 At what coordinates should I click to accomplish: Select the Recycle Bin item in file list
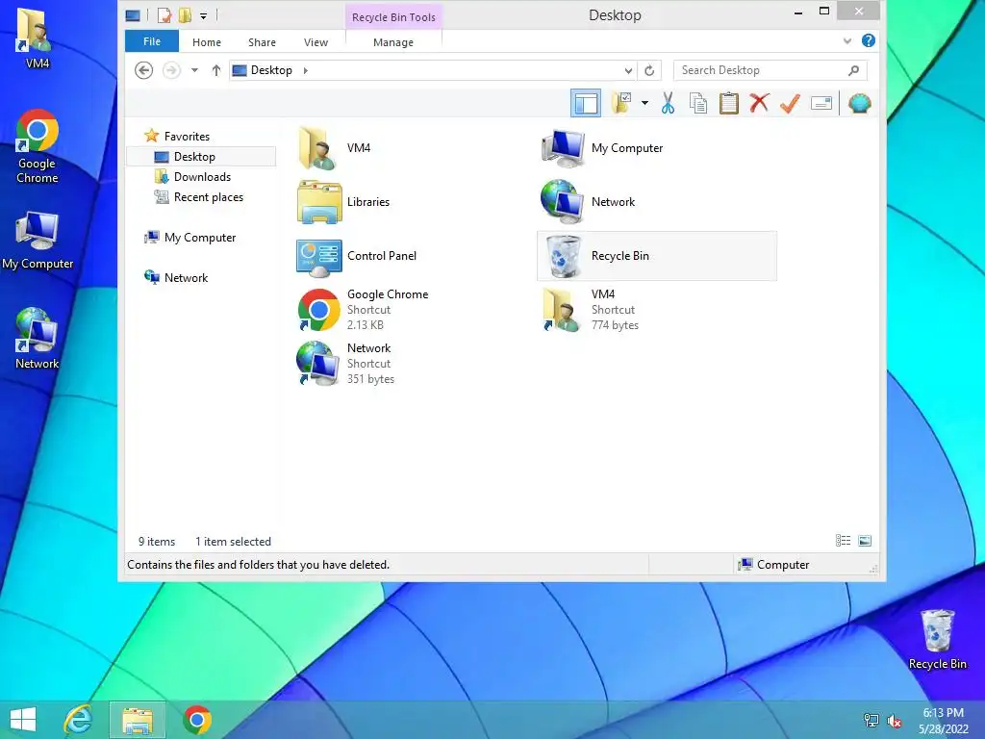click(657, 256)
